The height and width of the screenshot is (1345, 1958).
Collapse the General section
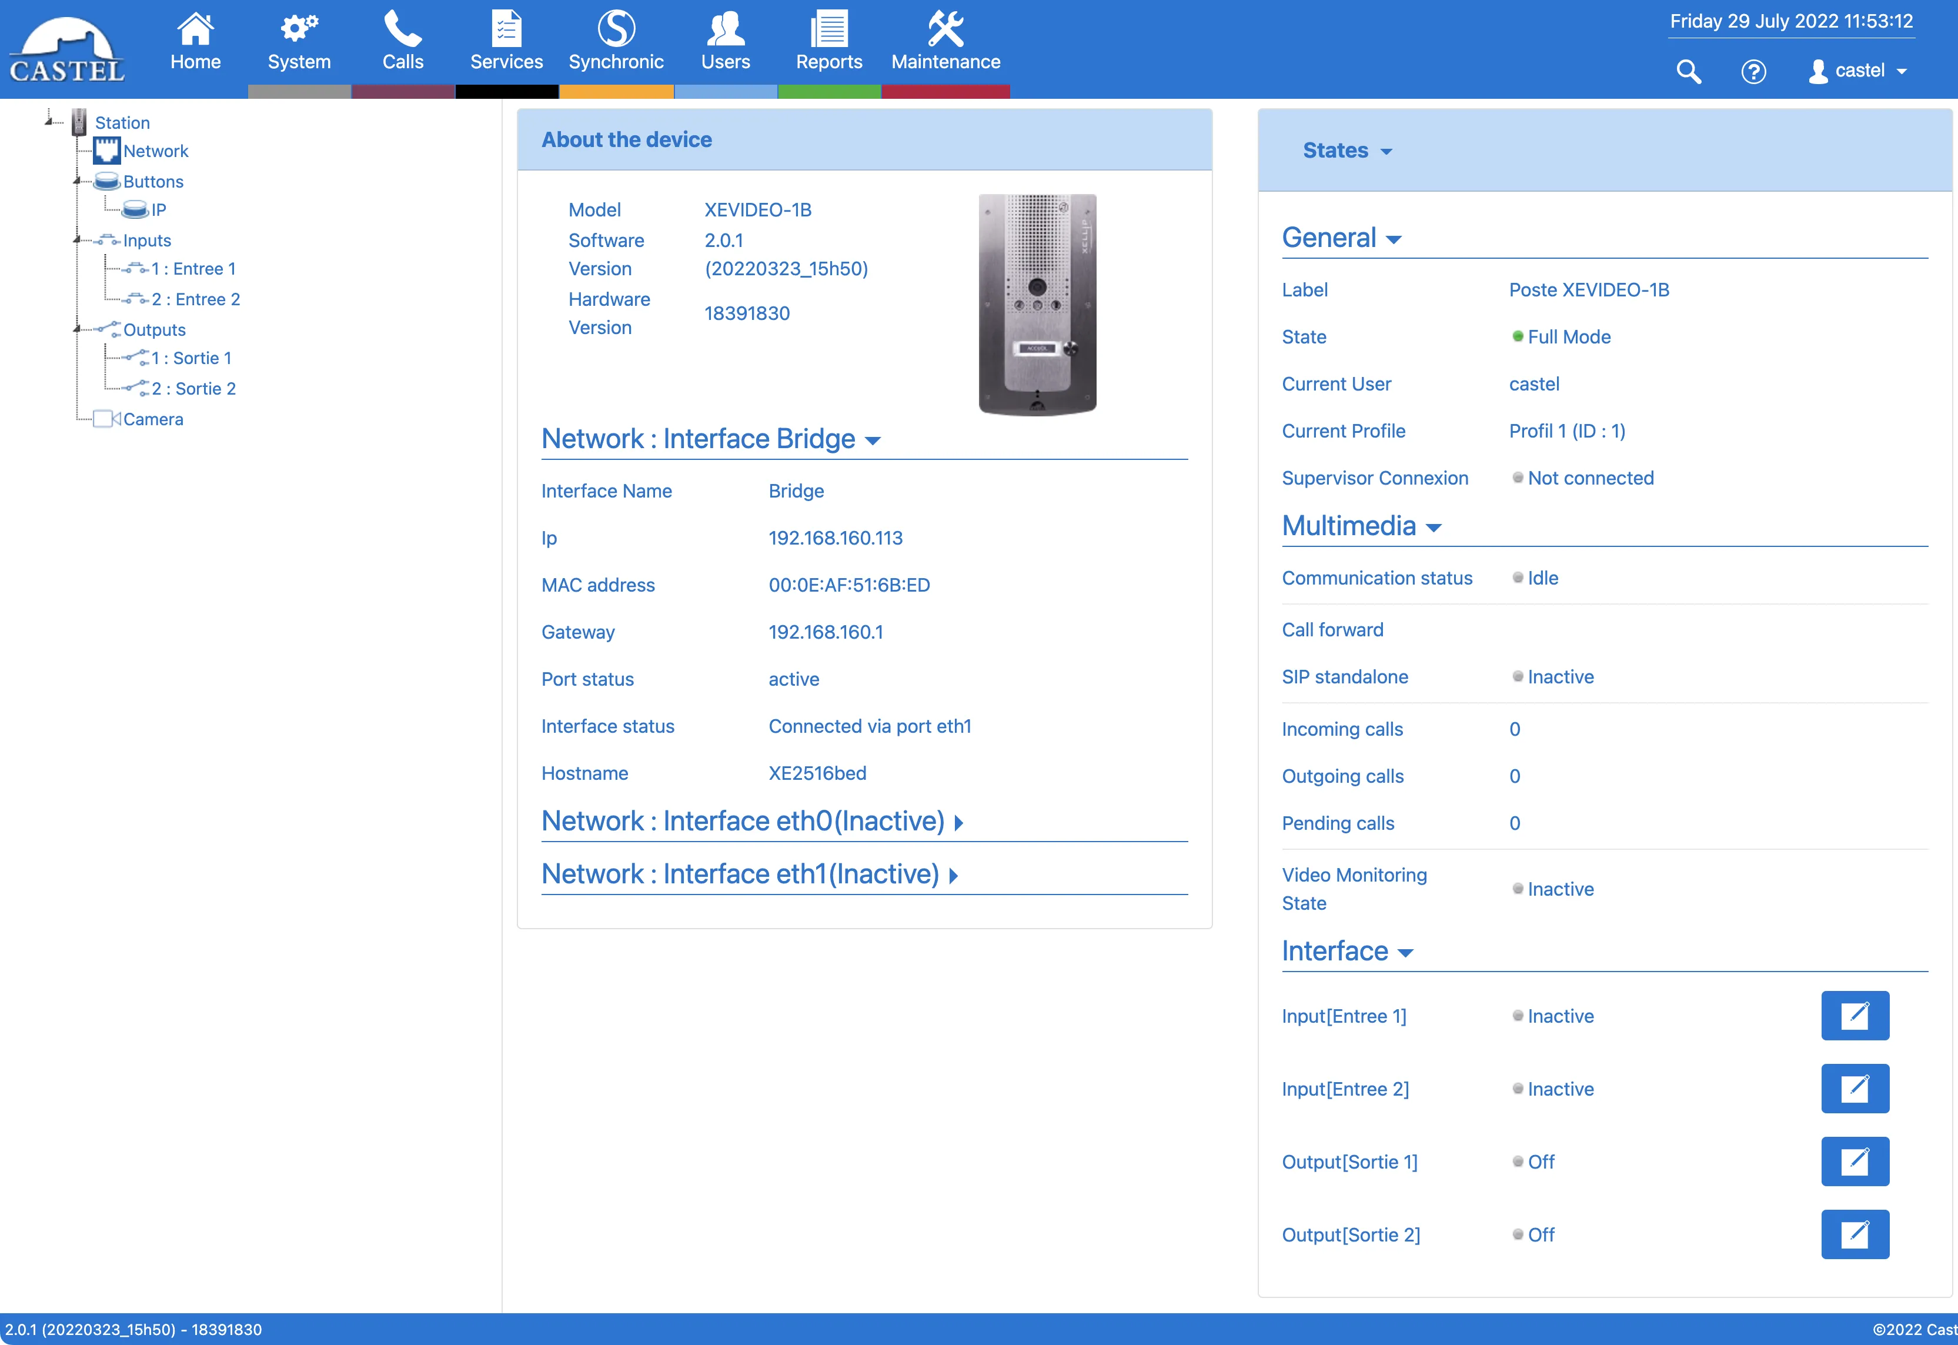(x=1341, y=238)
